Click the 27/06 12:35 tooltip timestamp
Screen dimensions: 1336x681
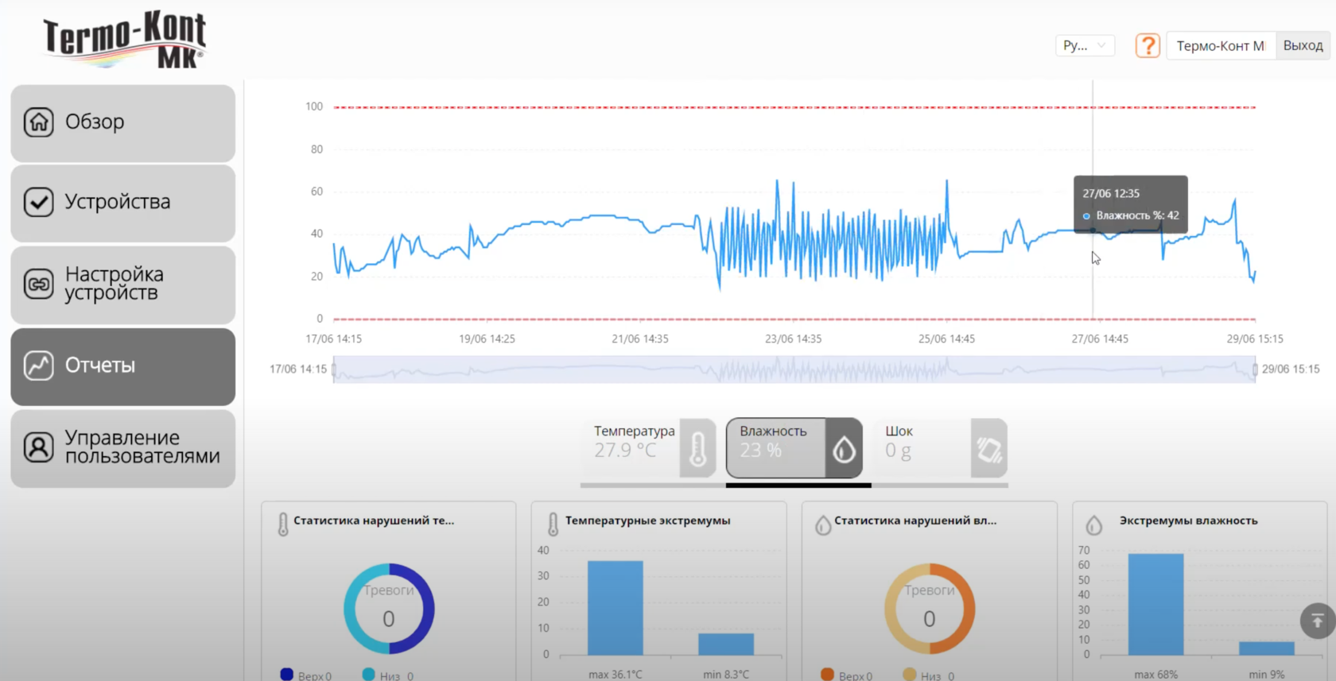pos(1111,193)
